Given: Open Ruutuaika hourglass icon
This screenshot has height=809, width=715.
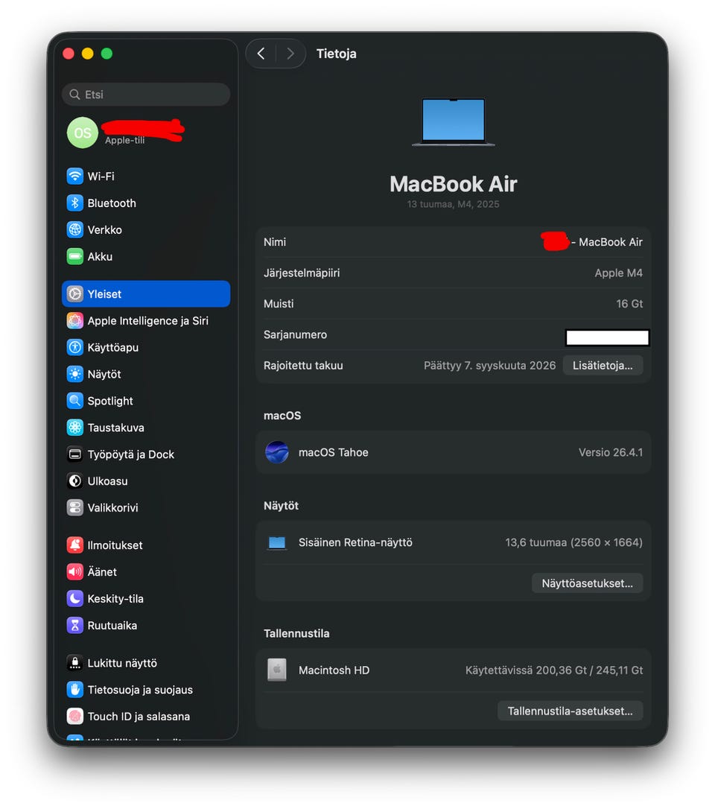Looking at the screenshot, I should coord(74,625).
